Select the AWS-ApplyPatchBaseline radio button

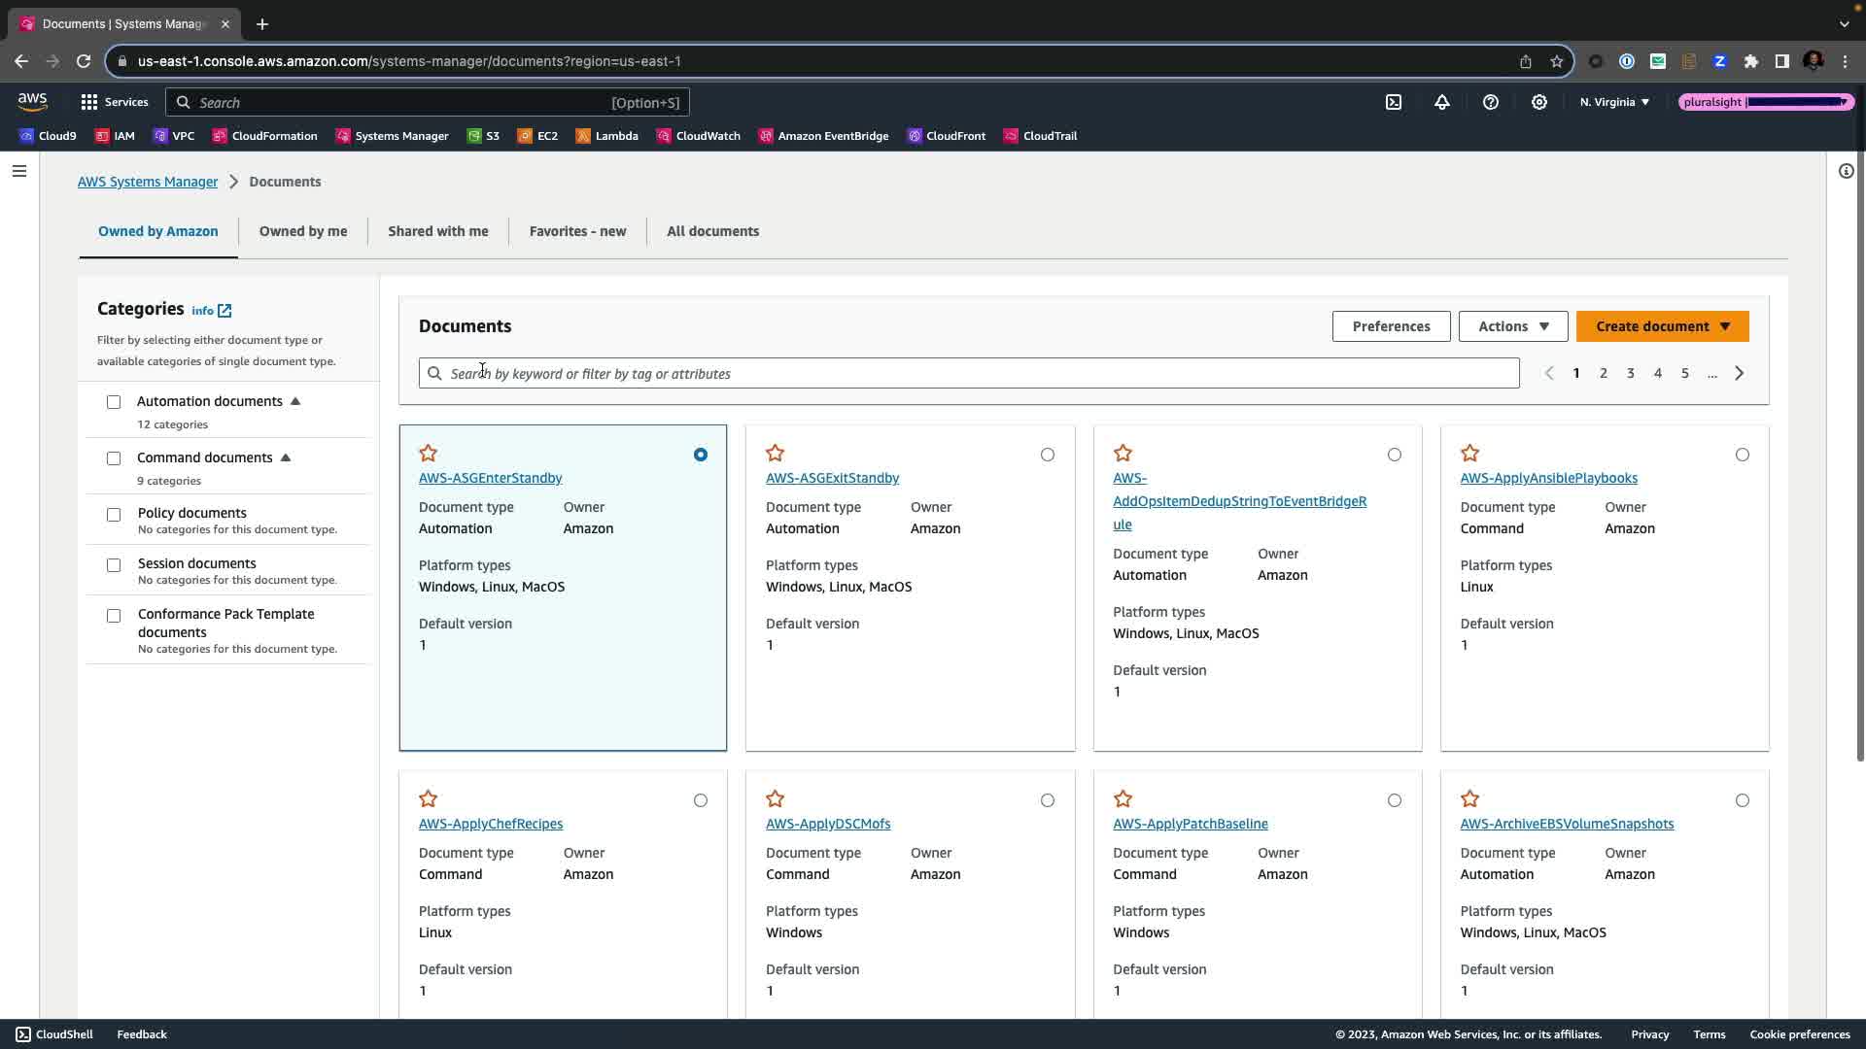(1395, 800)
